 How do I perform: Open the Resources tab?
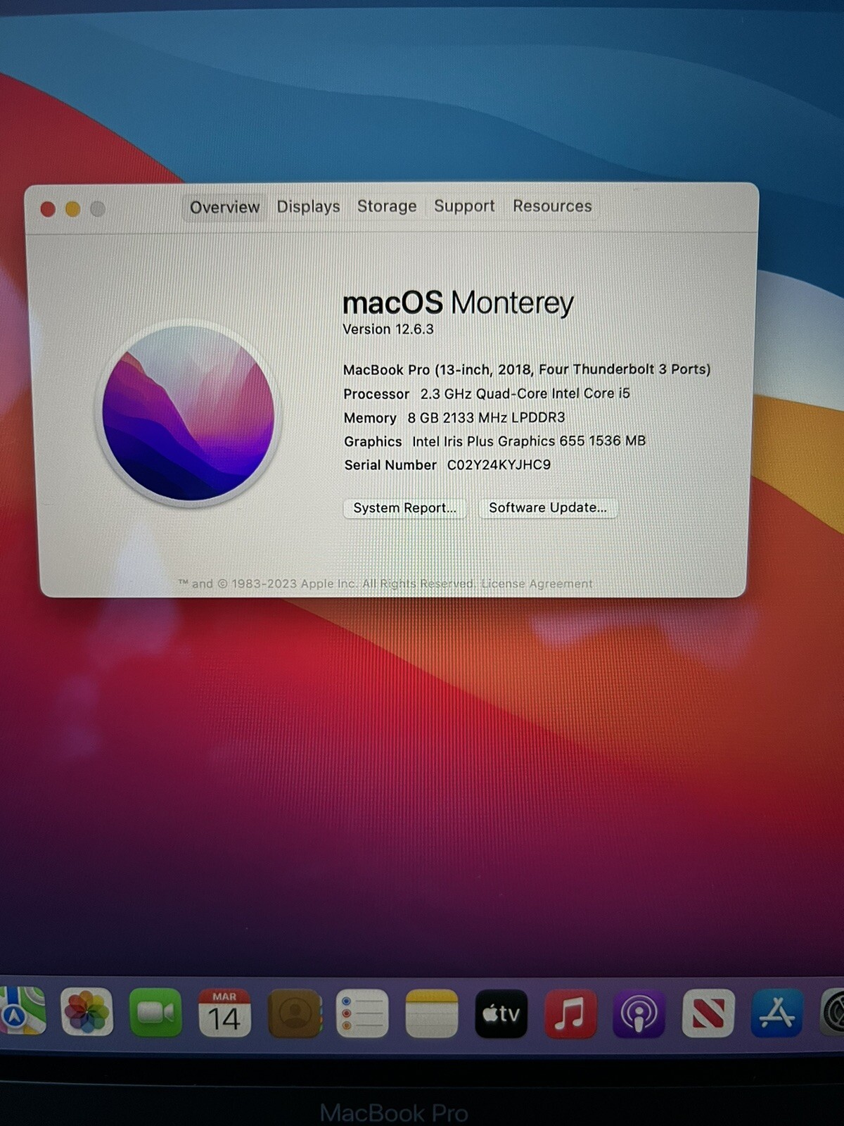[552, 205]
